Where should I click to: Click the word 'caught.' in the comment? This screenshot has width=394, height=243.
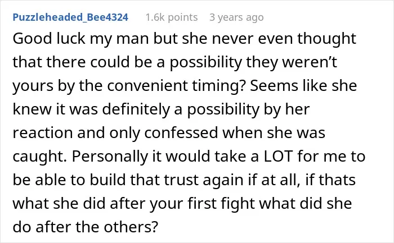click(40, 157)
